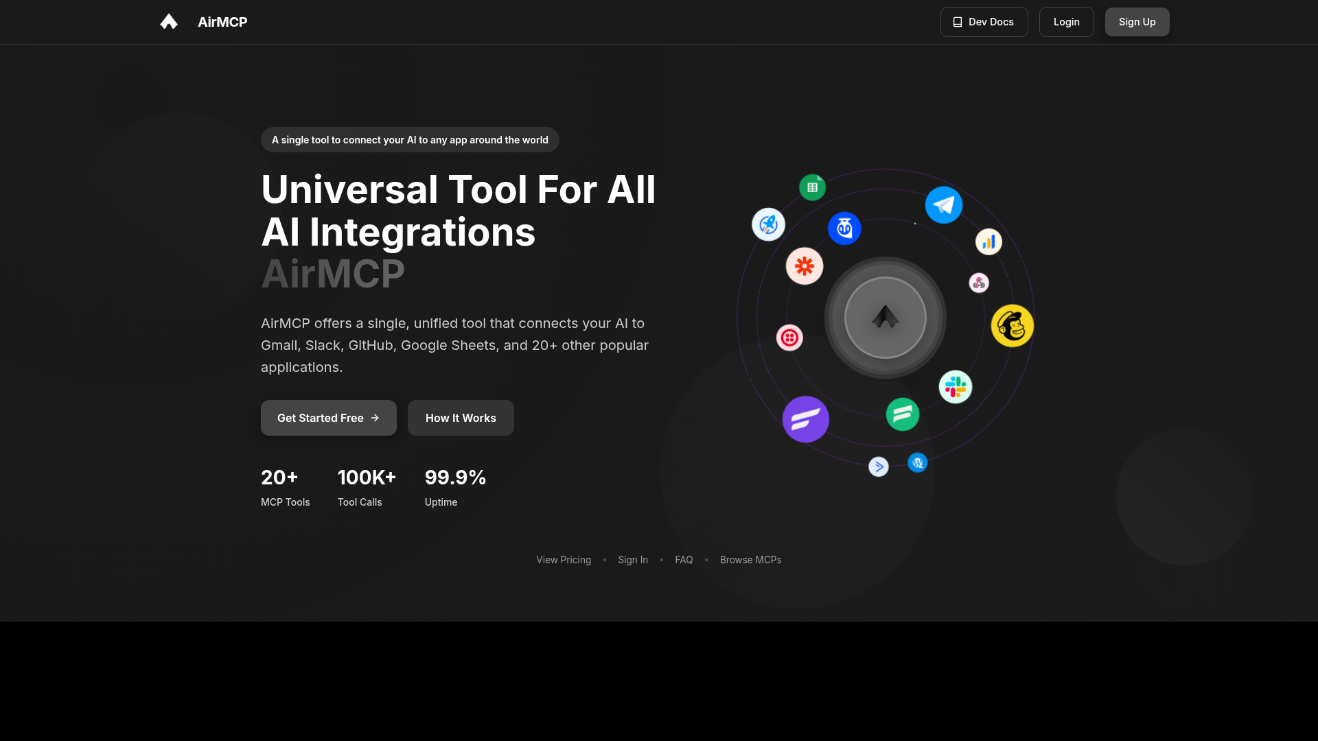
Task: Click the pink webhook icon
Action: click(978, 283)
